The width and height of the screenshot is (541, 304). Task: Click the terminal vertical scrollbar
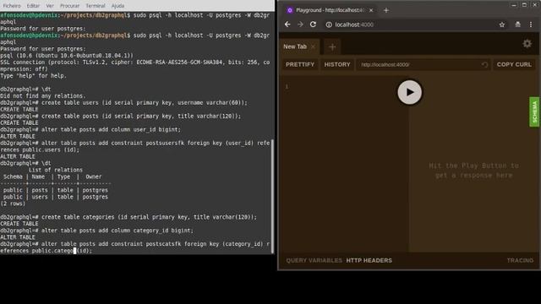[272, 196]
